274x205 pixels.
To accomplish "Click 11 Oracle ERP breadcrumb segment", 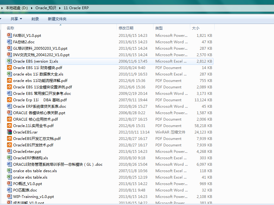I will click(x=76, y=8).
